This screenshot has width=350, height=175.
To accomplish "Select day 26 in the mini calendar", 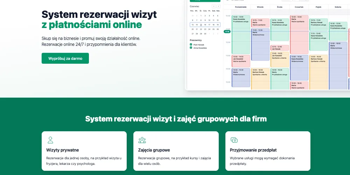I will point(218,29).
